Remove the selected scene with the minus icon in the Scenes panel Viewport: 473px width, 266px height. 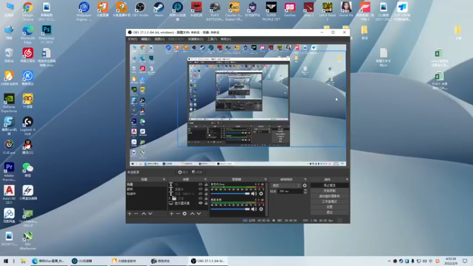(x=136, y=213)
